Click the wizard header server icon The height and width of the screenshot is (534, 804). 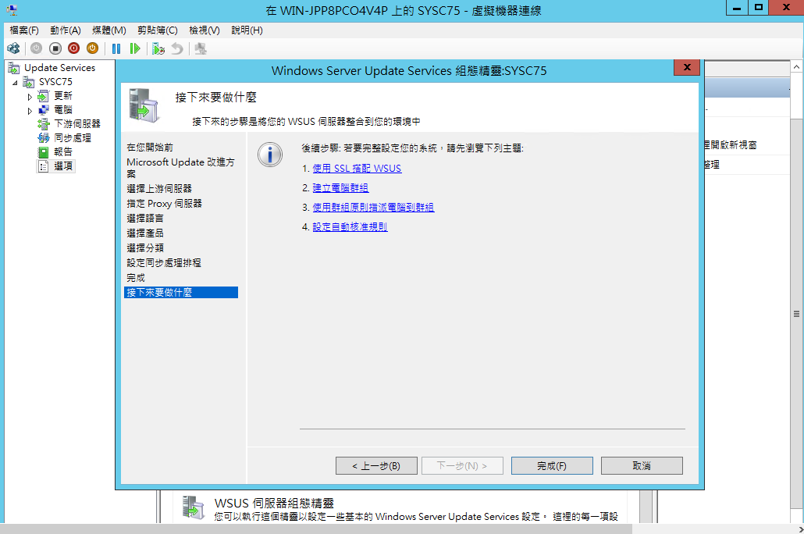pyautogui.click(x=144, y=105)
